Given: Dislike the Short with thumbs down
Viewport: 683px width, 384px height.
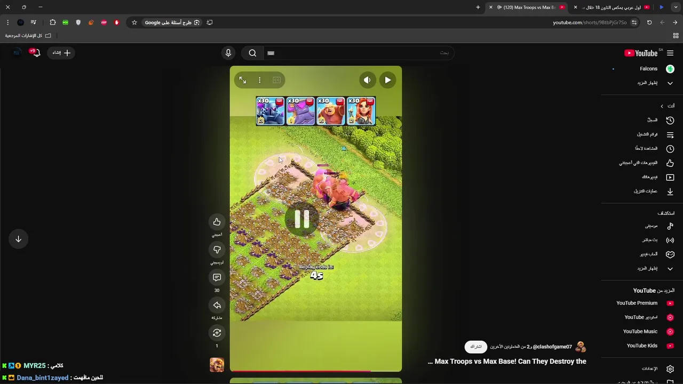Looking at the screenshot, I should coord(217,250).
